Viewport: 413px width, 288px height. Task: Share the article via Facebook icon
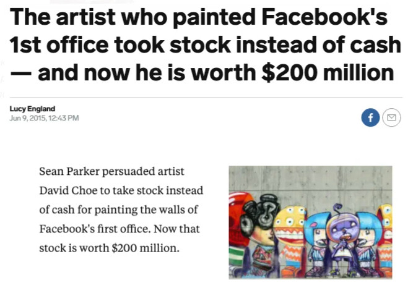coord(370,117)
